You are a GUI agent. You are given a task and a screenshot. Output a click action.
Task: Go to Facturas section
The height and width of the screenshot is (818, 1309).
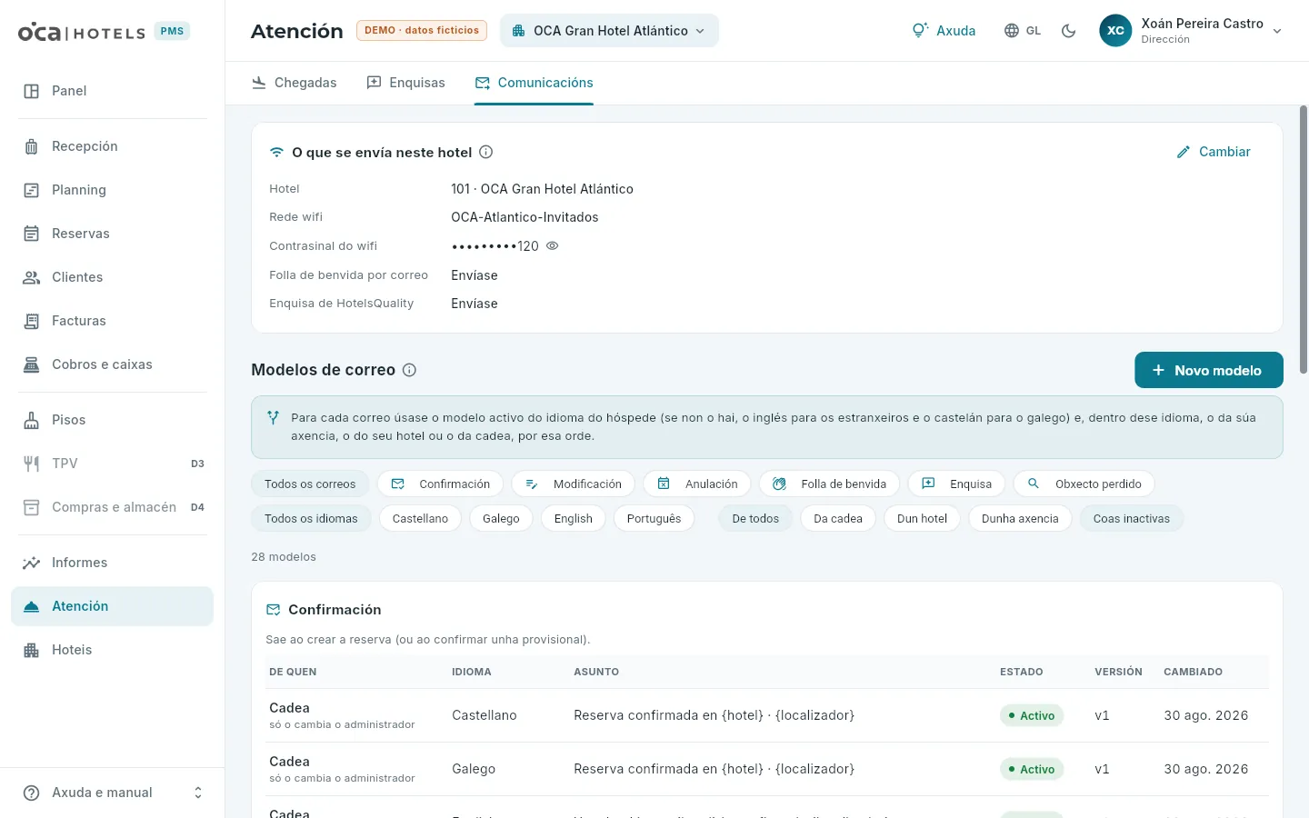[112, 321]
